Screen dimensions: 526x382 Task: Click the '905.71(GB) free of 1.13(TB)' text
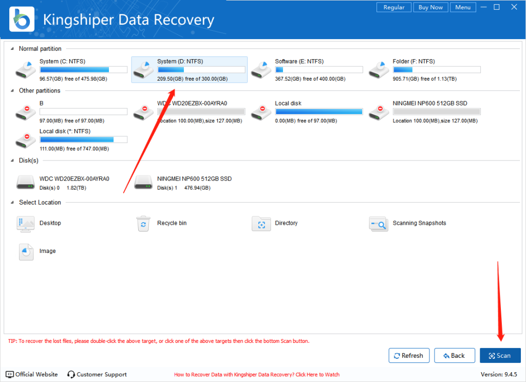coord(425,79)
